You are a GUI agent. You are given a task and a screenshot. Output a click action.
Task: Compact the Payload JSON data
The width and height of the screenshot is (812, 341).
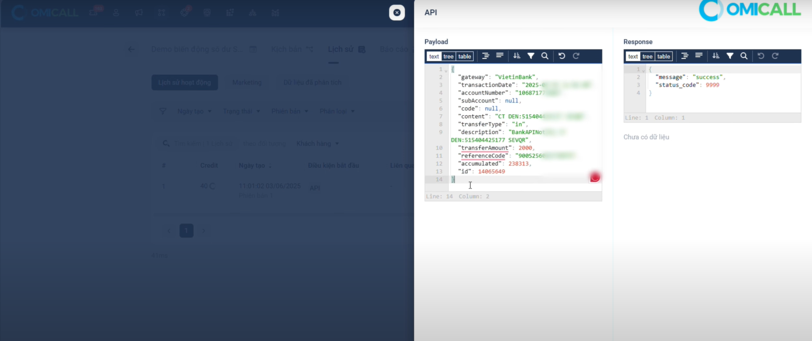coord(500,56)
